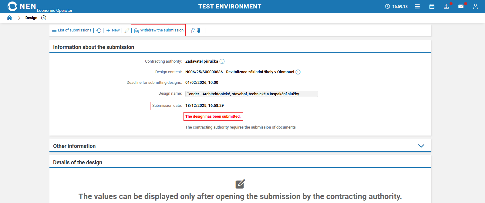Create a new submission with the New button

[x=113, y=30]
